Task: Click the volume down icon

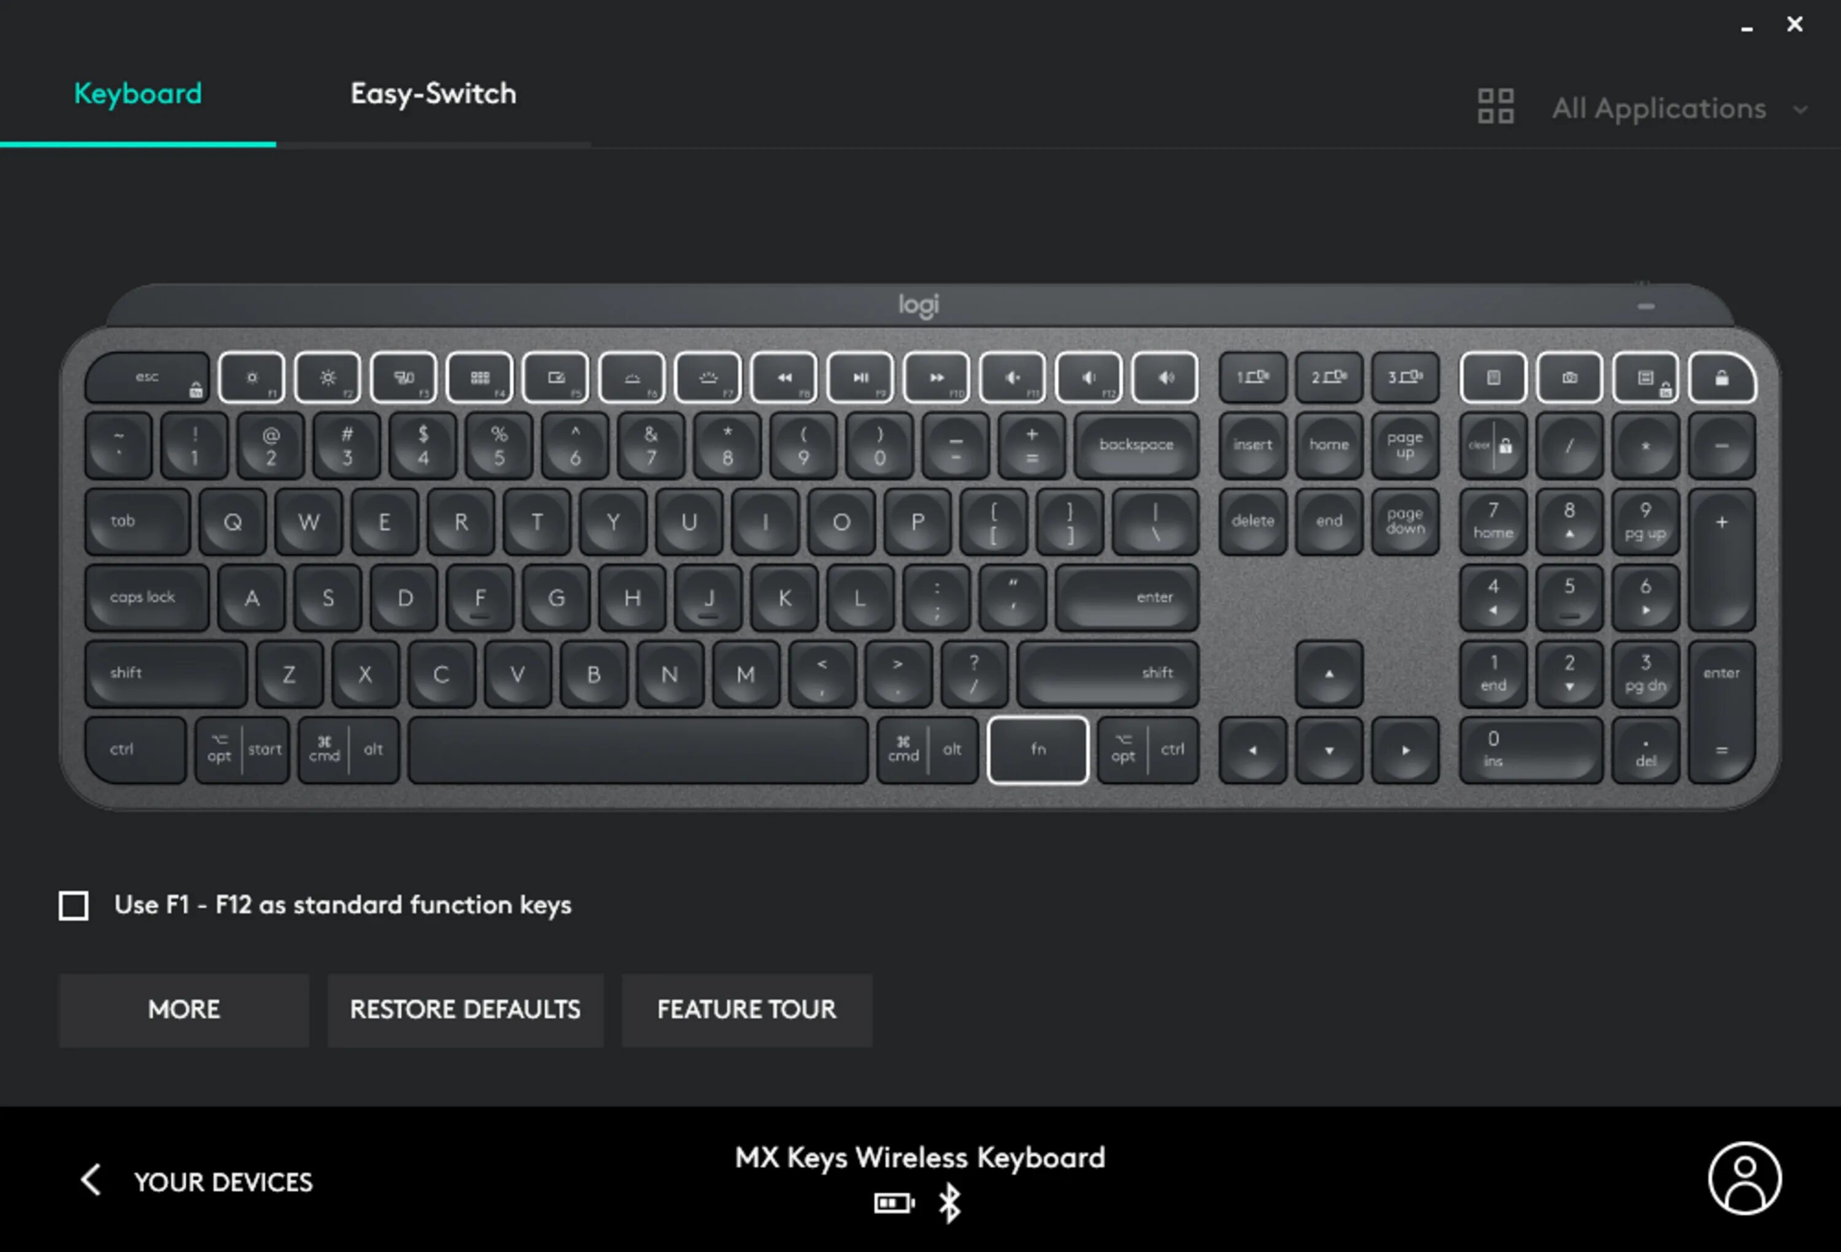Action: coord(1087,377)
